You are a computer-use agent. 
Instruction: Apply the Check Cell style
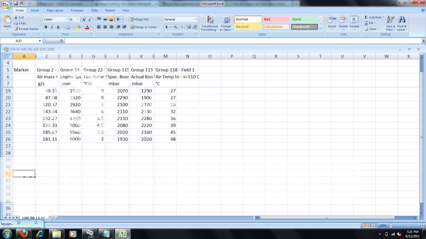point(304,27)
